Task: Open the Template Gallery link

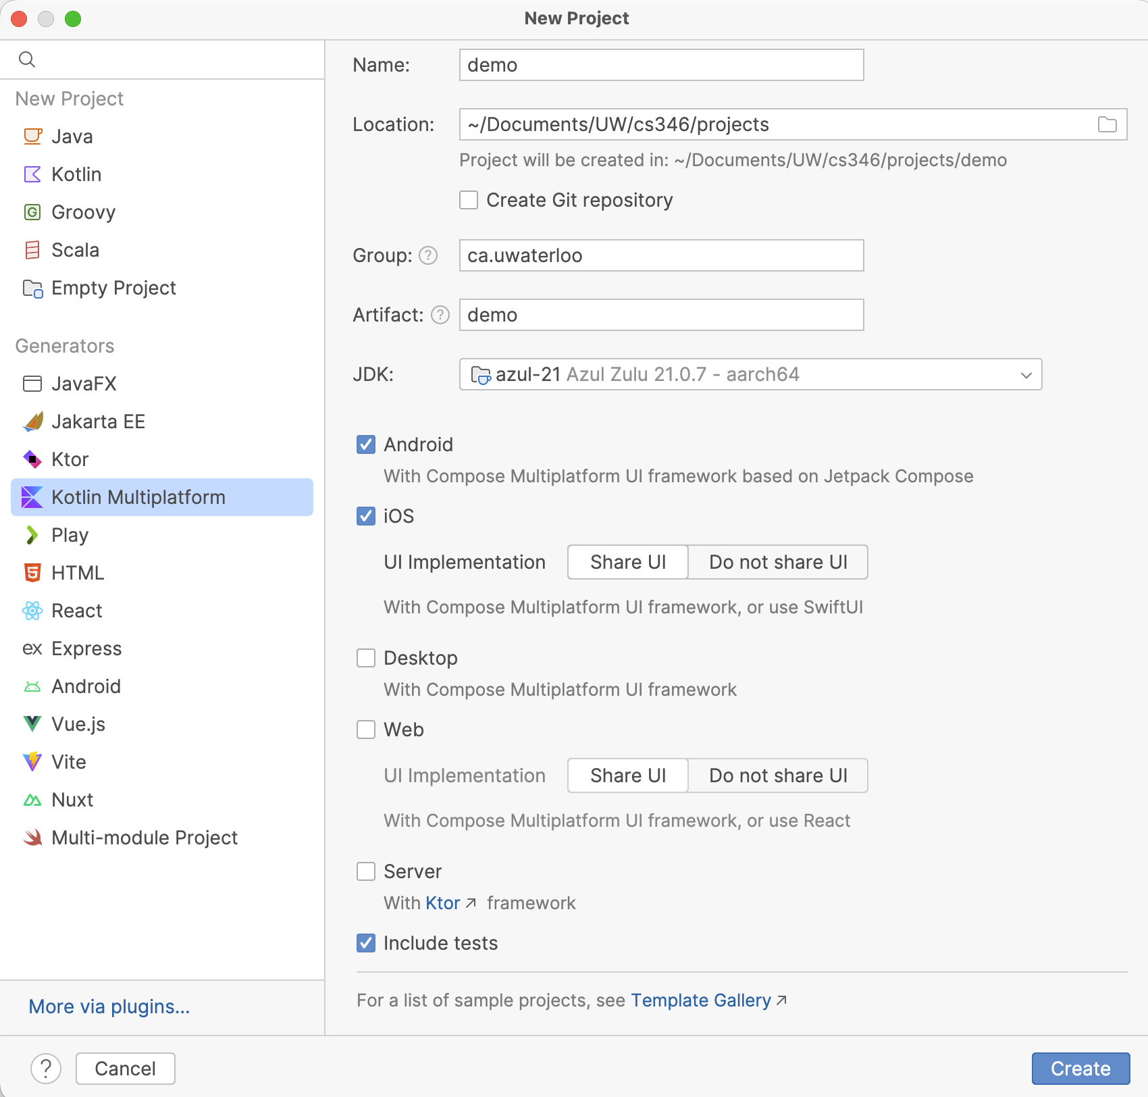Action: pos(700,1000)
